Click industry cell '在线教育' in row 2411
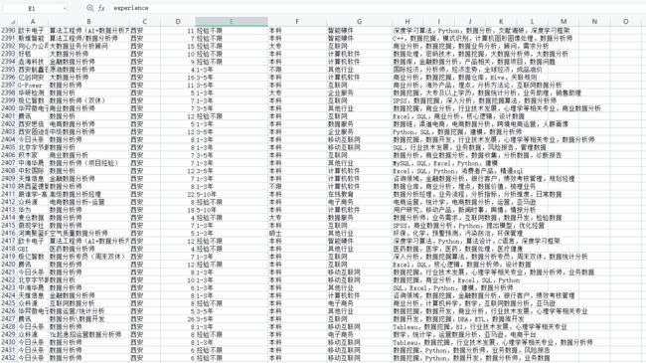Screen dimensions: 646x363 click(x=341, y=194)
